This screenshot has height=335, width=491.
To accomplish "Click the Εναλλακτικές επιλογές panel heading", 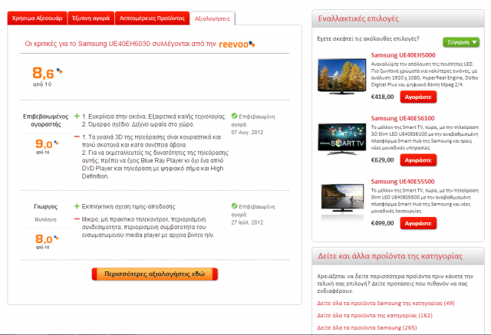I will (x=358, y=18).
